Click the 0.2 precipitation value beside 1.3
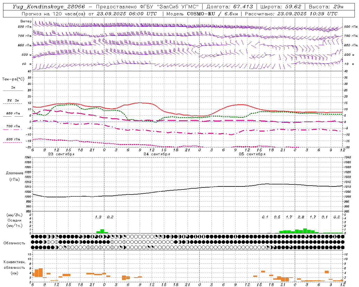The height and width of the screenshot is (287, 359). point(110,217)
